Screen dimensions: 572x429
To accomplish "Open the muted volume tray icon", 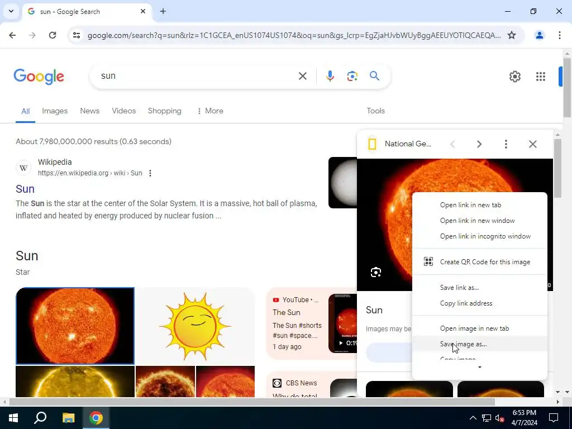I will [x=500, y=418].
